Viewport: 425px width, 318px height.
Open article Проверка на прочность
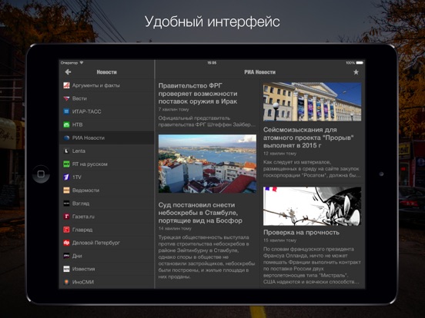click(x=301, y=232)
